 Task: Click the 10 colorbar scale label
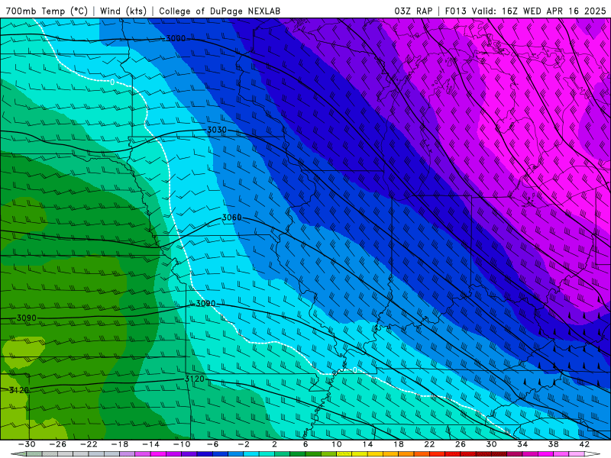[x=337, y=444]
